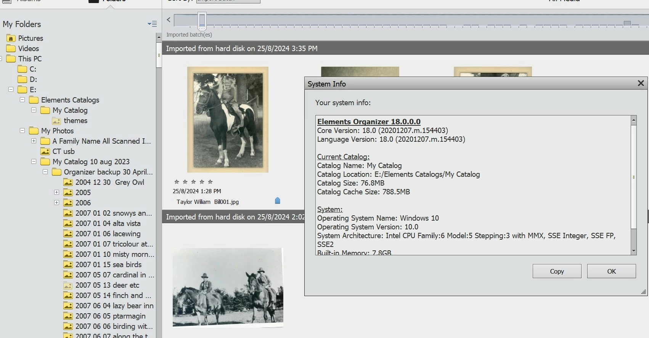Select the D: drive folder icon
Viewport: 649px width, 338px height.
[22, 79]
